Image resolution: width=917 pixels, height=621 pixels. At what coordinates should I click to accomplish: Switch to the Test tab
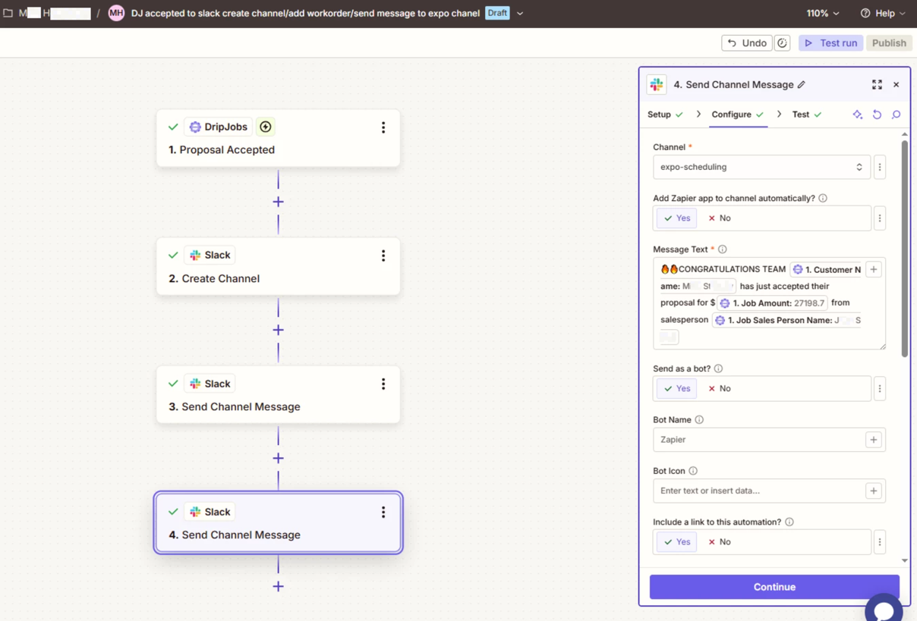(x=801, y=114)
